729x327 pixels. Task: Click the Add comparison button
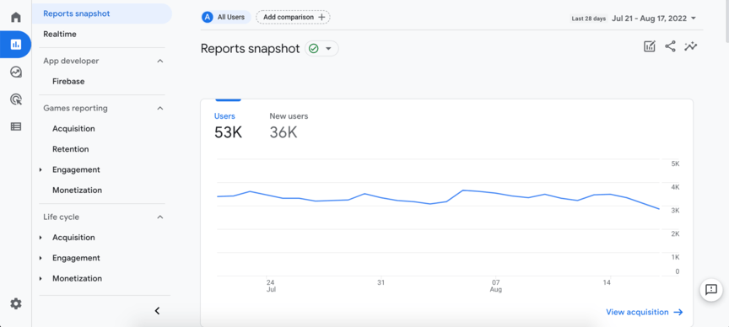coord(293,17)
